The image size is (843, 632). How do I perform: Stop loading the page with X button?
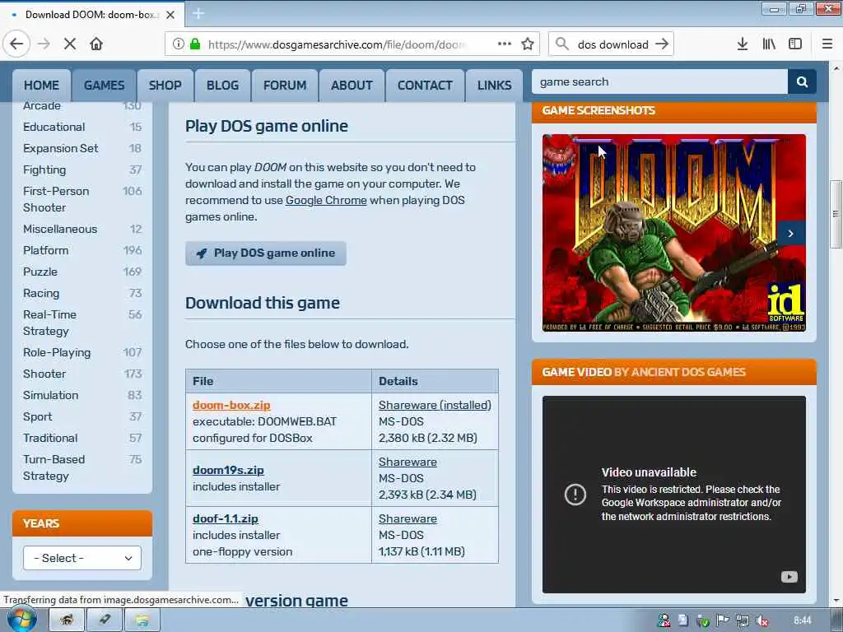pos(69,44)
